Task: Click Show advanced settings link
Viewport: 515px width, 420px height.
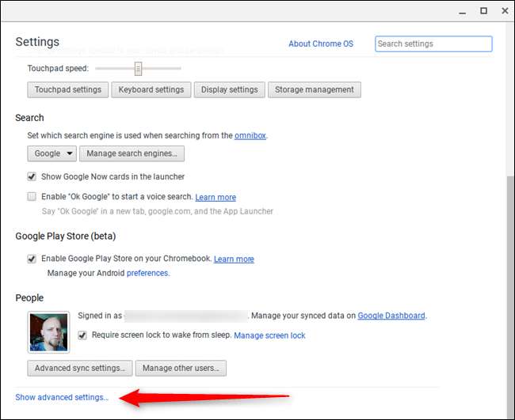Action: (x=62, y=397)
